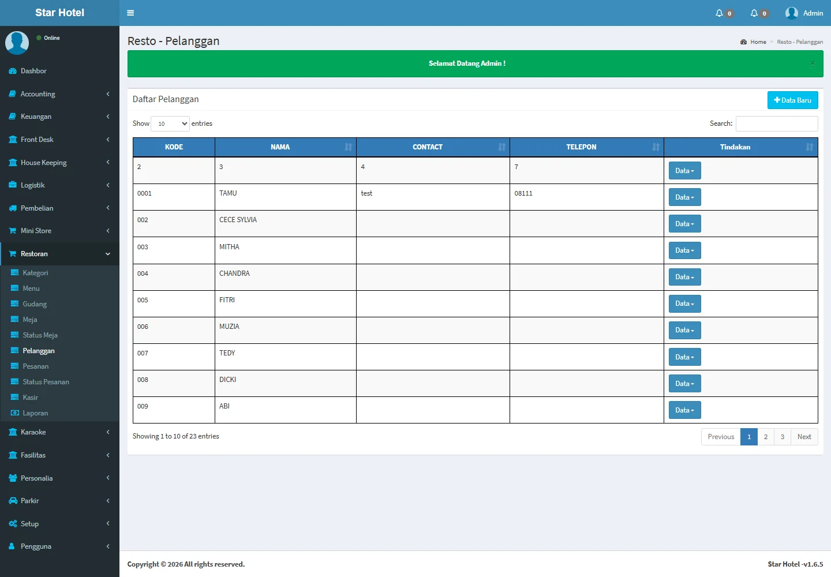Open the first notification bell icon
The height and width of the screenshot is (577, 831).
pos(719,13)
